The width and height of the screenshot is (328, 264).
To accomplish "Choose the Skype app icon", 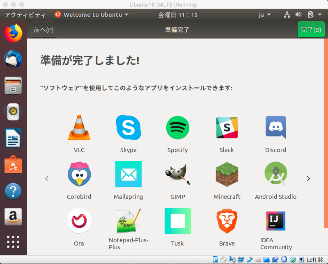I will (x=128, y=127).
